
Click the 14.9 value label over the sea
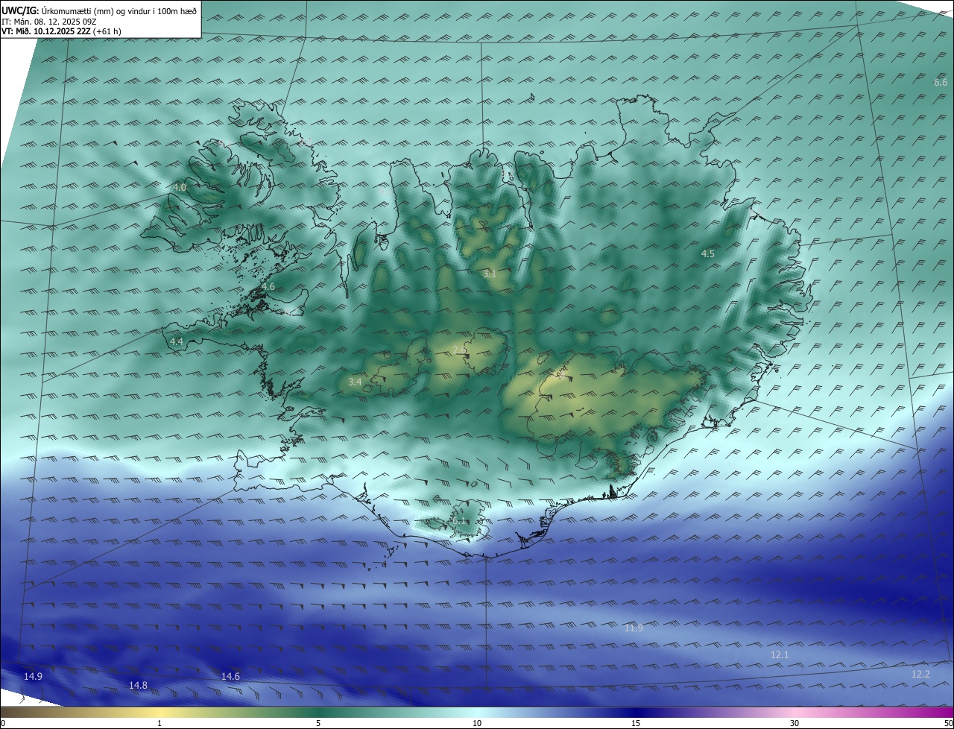[33, 676]
